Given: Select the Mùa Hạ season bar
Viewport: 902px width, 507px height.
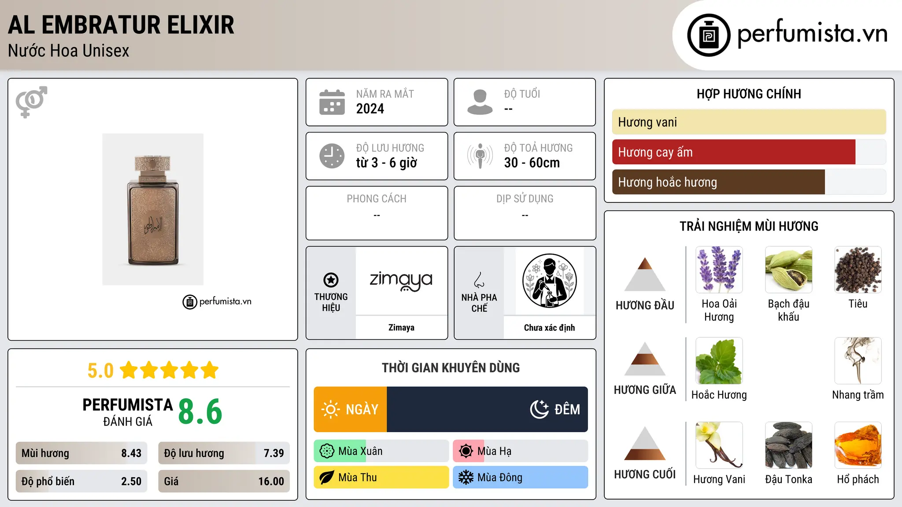Looking at the screenshot, I should [x=521, y=451].
